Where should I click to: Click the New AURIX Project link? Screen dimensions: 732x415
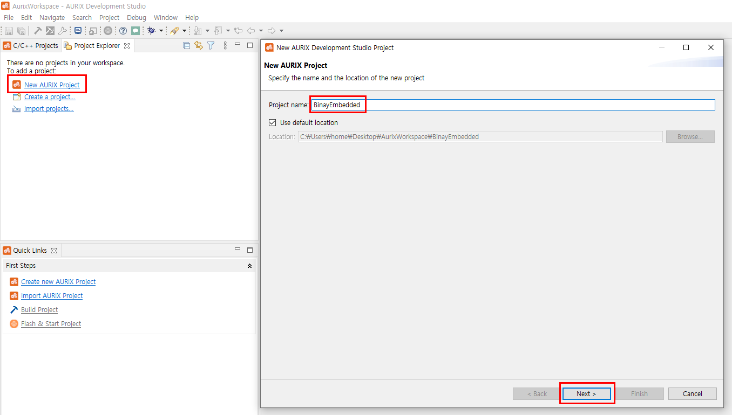[x=52, y=85]
